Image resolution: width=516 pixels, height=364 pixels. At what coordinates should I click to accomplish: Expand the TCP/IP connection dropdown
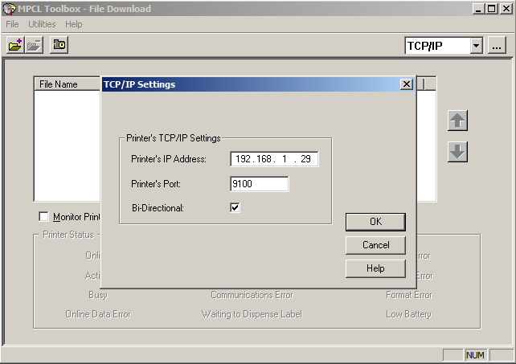(x=476, y=46)
